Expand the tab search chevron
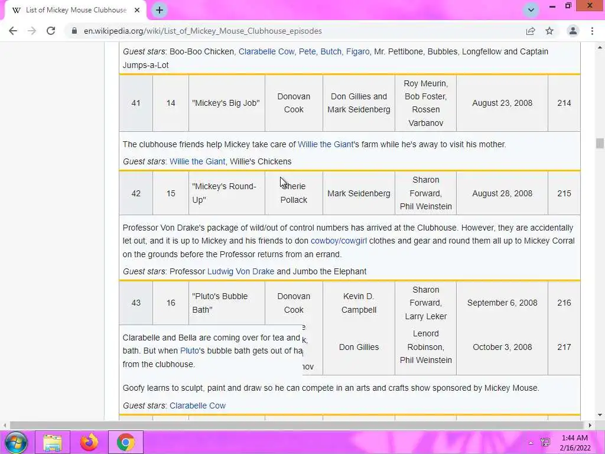 click(531, 10)
